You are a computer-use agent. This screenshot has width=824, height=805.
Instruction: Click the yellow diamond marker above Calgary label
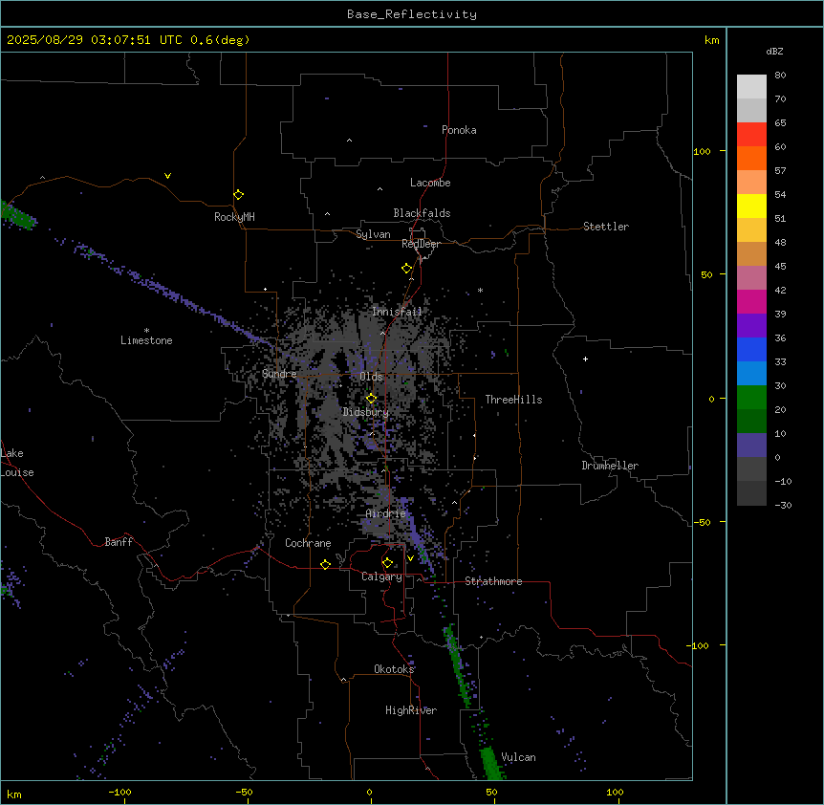(388, 563)
